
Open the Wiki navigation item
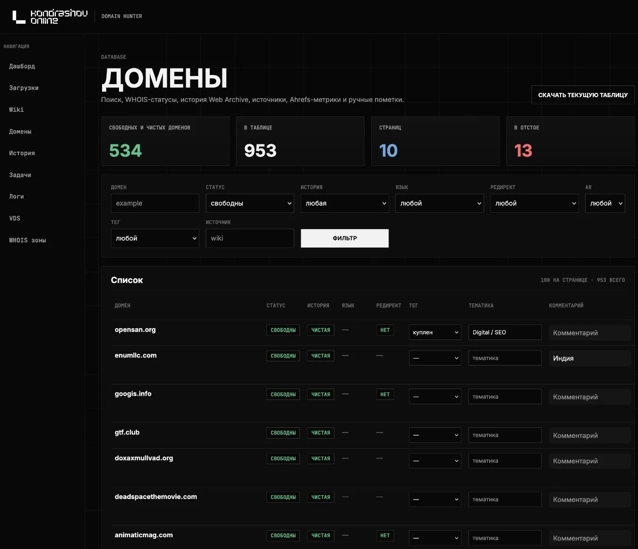click(x=16, y=110)
